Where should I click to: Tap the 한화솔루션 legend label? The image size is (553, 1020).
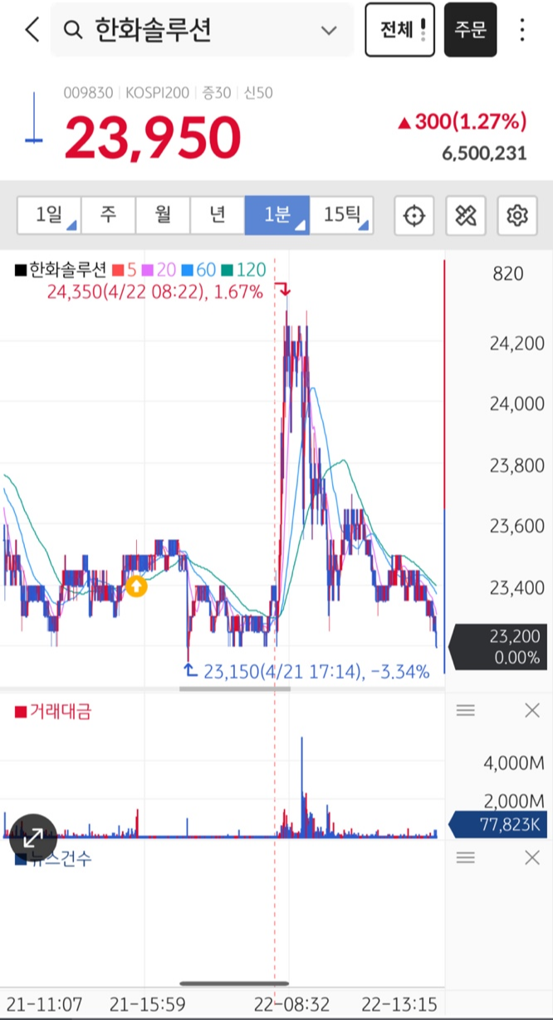[61, 269]
